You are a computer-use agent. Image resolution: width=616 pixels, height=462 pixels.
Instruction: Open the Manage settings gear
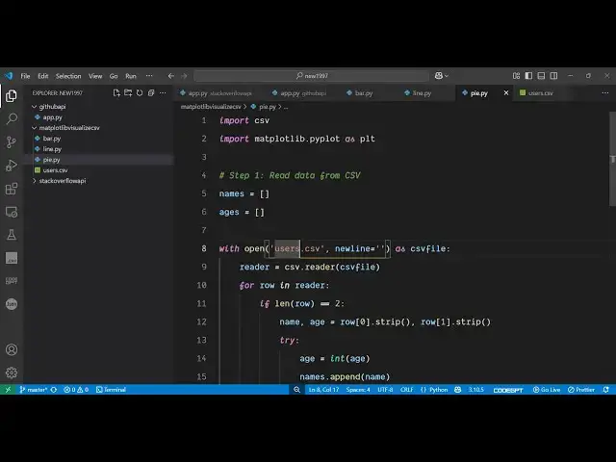click(12, 372)
